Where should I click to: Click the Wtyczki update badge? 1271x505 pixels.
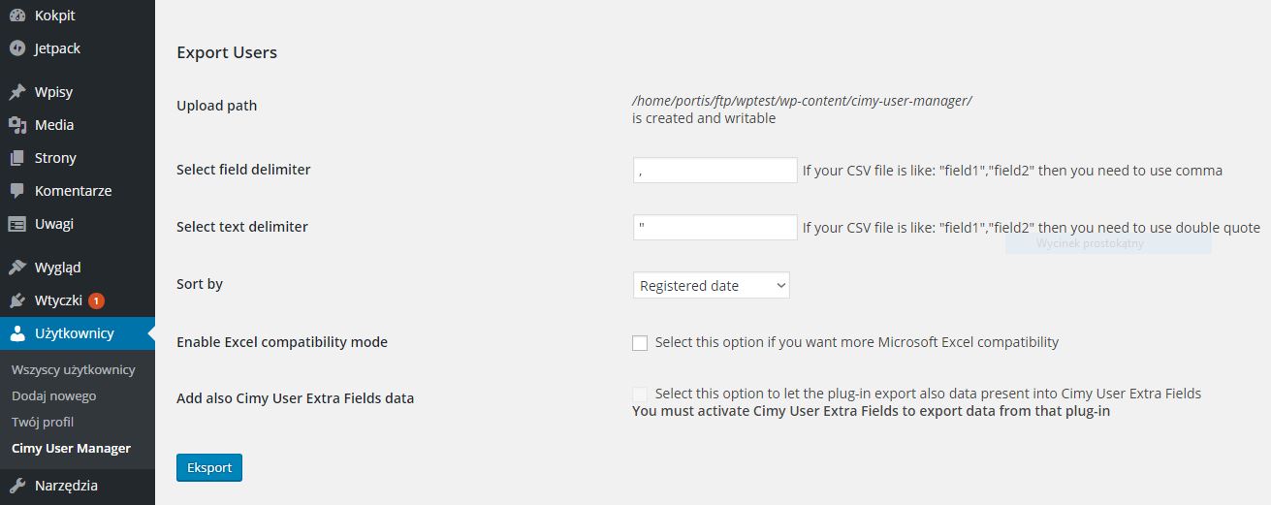click(97, 300)
